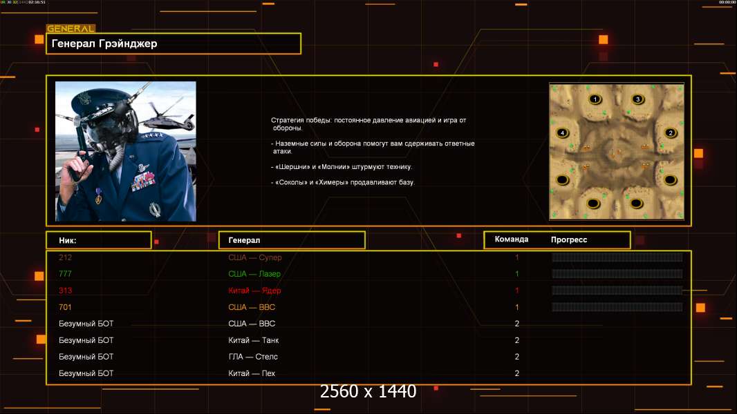Select player 777 nickname in green
Viewport: 737px width, 414px height.
click(x=66, y=274)
